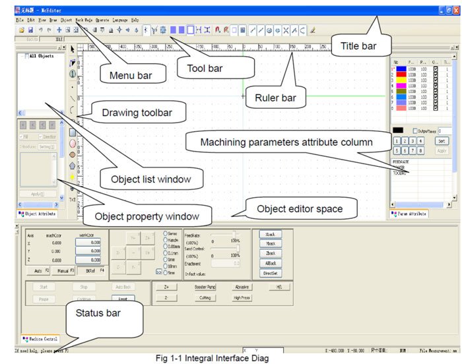Toggle output checkbox for blue layer 1
This screenshot has height=364, width=462.
click(x=436, y=69)
